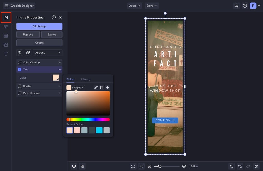Open the grid view icon in bottom bar
The width and height of the screenshot is (263, 171).
coord(82,166)
